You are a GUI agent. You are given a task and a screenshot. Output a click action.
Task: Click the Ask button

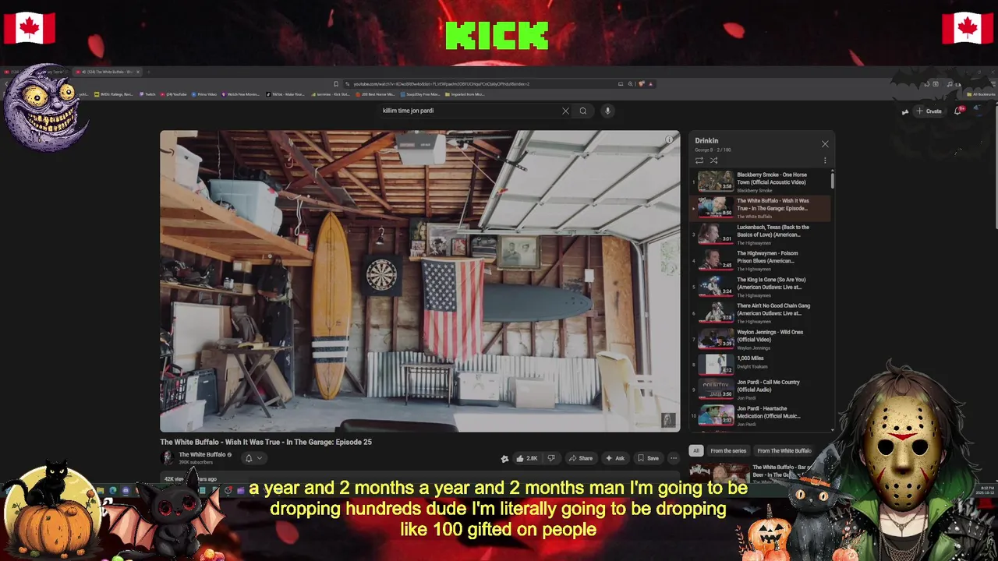point(615,458)
